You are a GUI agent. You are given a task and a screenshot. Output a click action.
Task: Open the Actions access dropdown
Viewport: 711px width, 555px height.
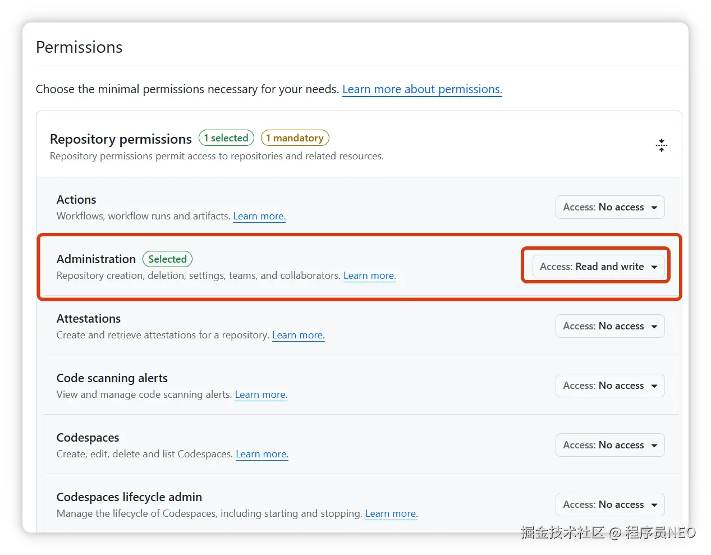tap(609, 207)
